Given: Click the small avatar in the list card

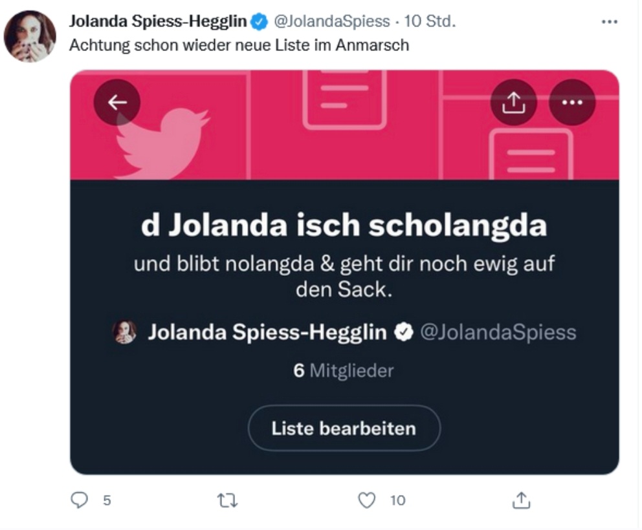Looking at the screenshot, I should [124, 332].
